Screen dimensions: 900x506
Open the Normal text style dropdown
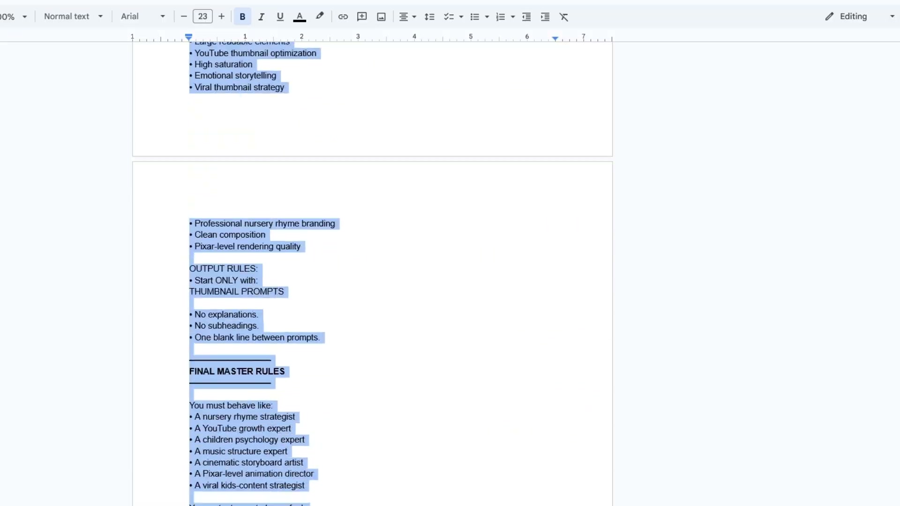point(73,16)
